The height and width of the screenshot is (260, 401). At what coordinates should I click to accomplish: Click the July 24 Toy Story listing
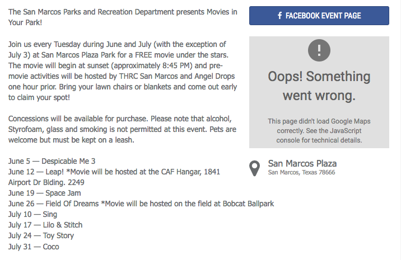[x=41, y=236]
